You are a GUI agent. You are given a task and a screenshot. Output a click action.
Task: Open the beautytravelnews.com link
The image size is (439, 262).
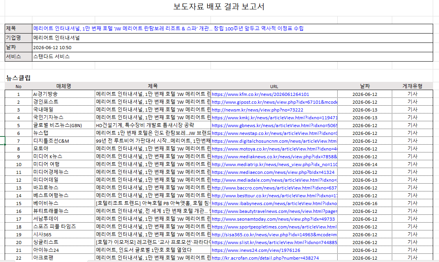pyautogui.click(x=274, y=211)
